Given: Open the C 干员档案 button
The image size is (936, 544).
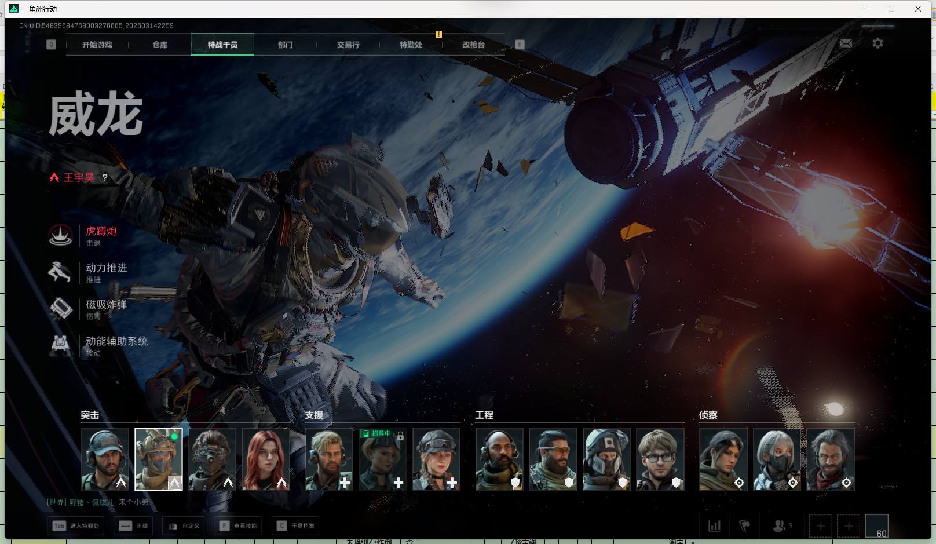Looking at the screenshot, I should (x=295, y=526).
